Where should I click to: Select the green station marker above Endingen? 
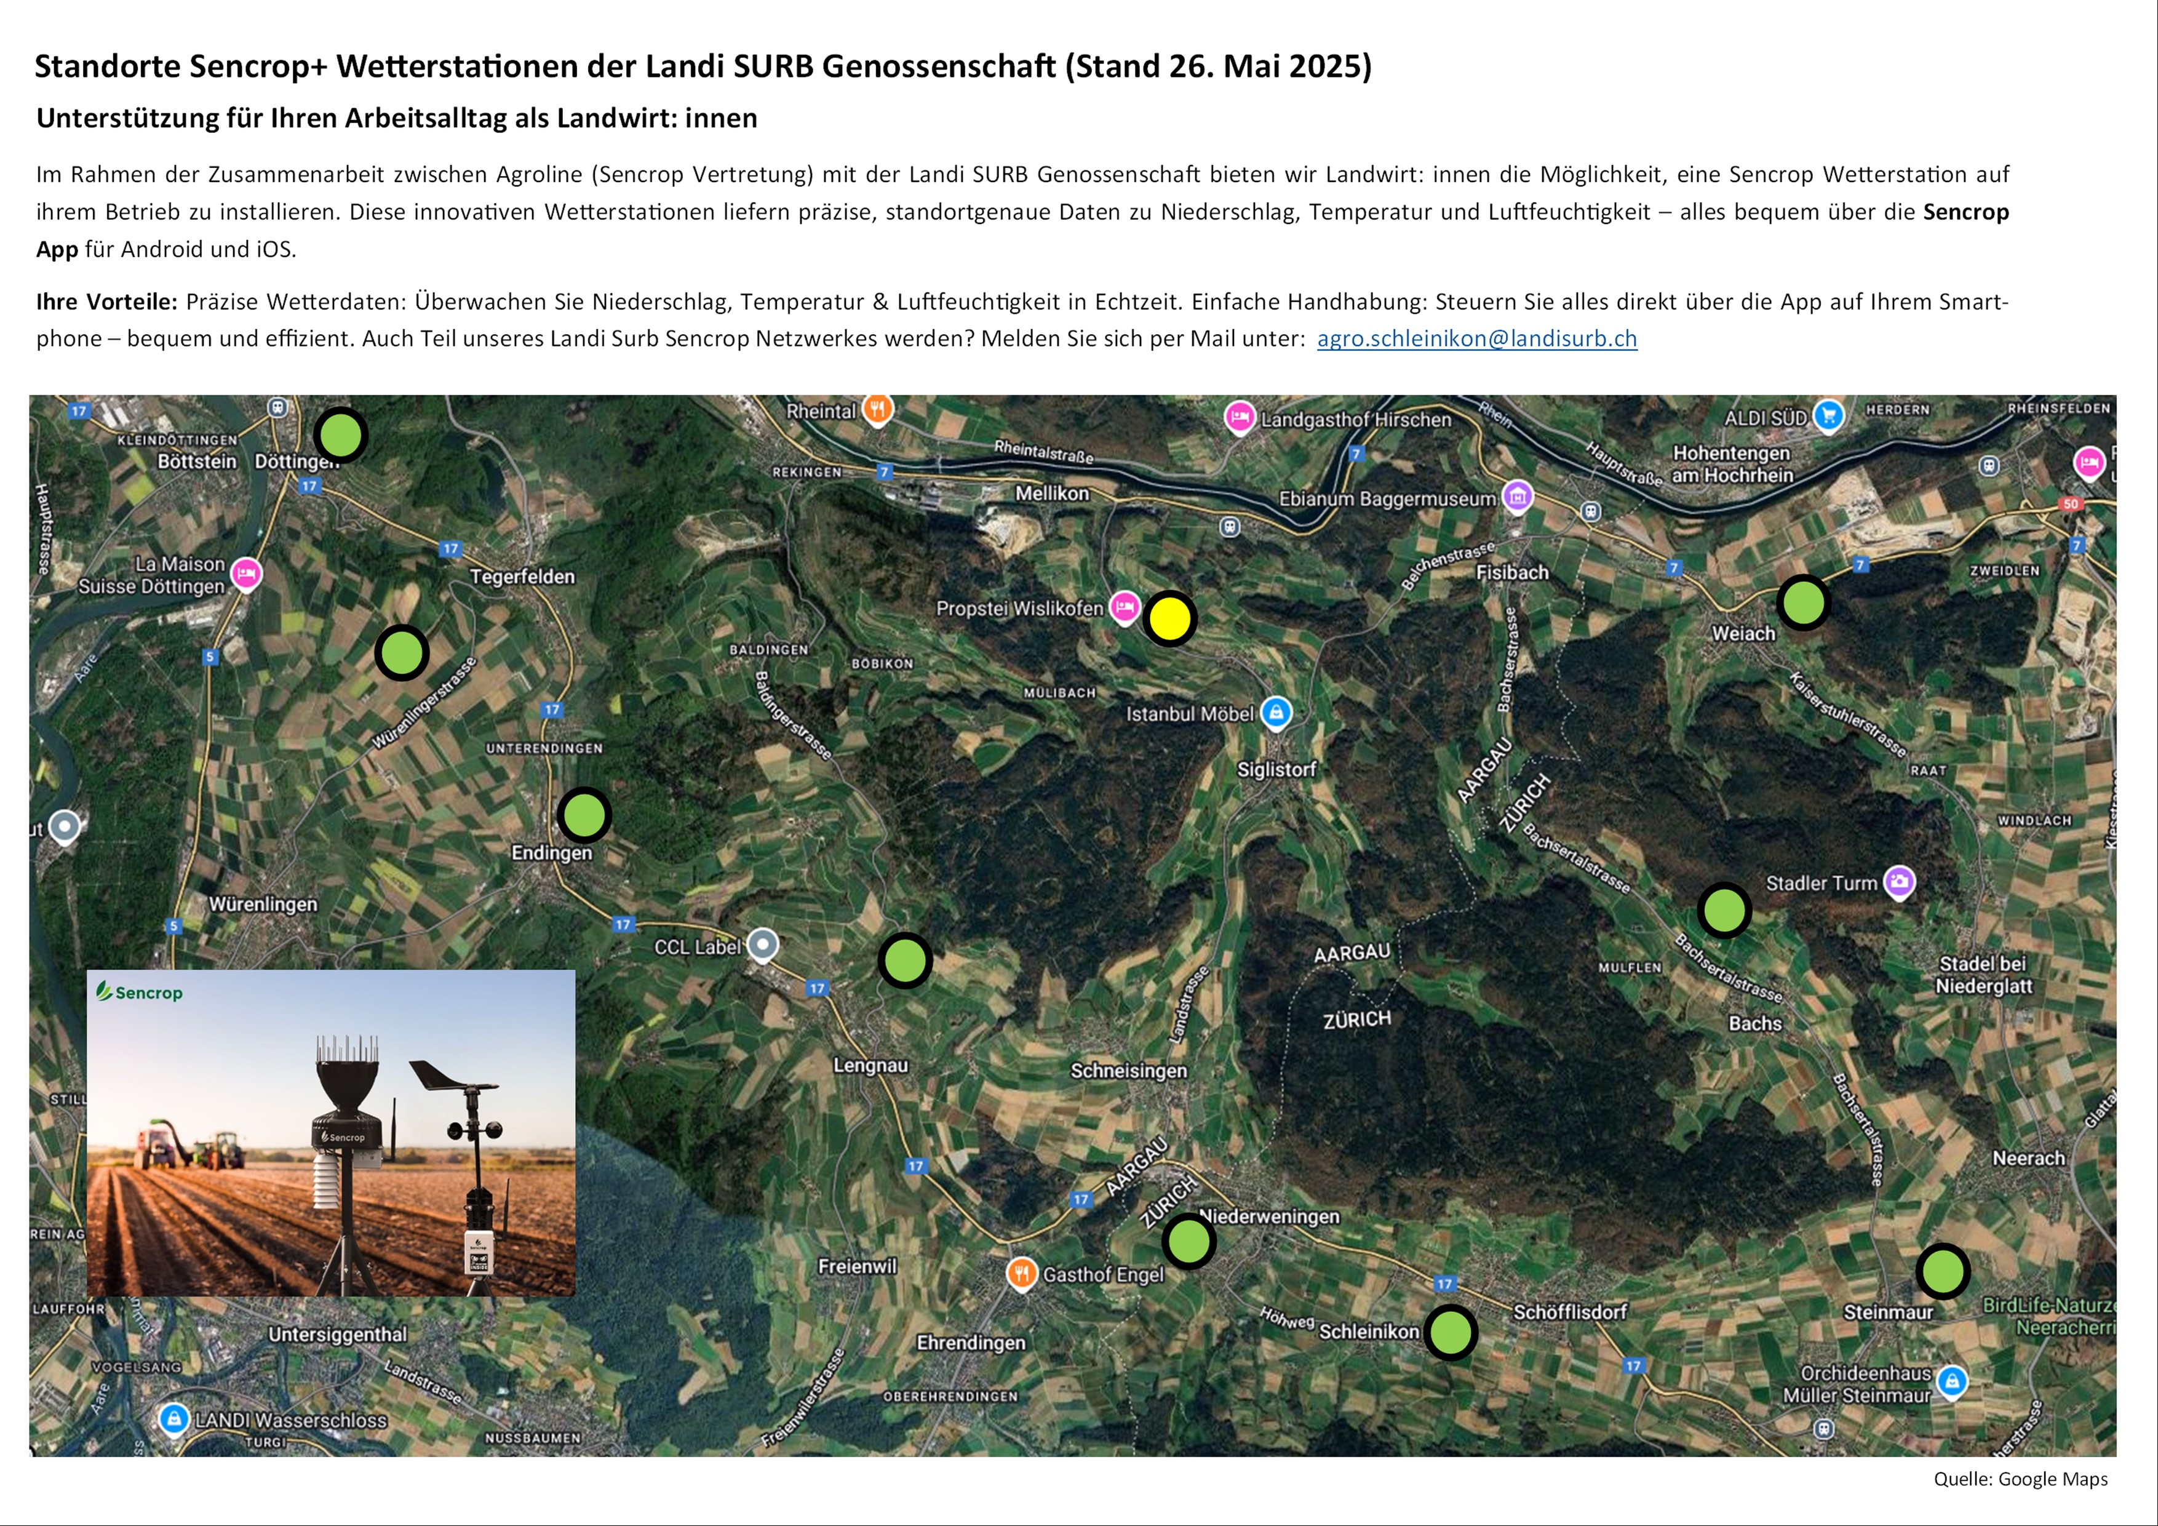584,815
